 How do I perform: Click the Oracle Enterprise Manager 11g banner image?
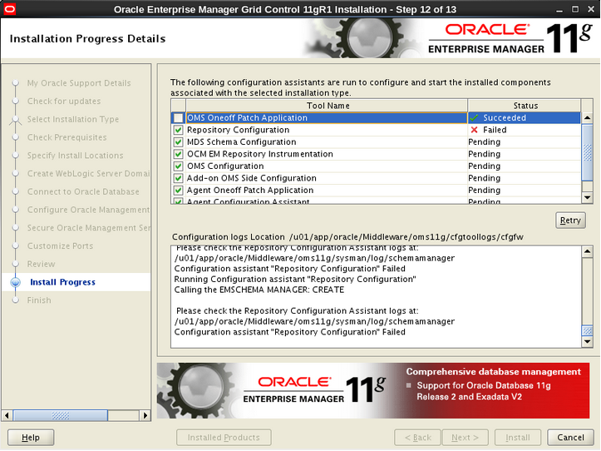tap(373, 391)
